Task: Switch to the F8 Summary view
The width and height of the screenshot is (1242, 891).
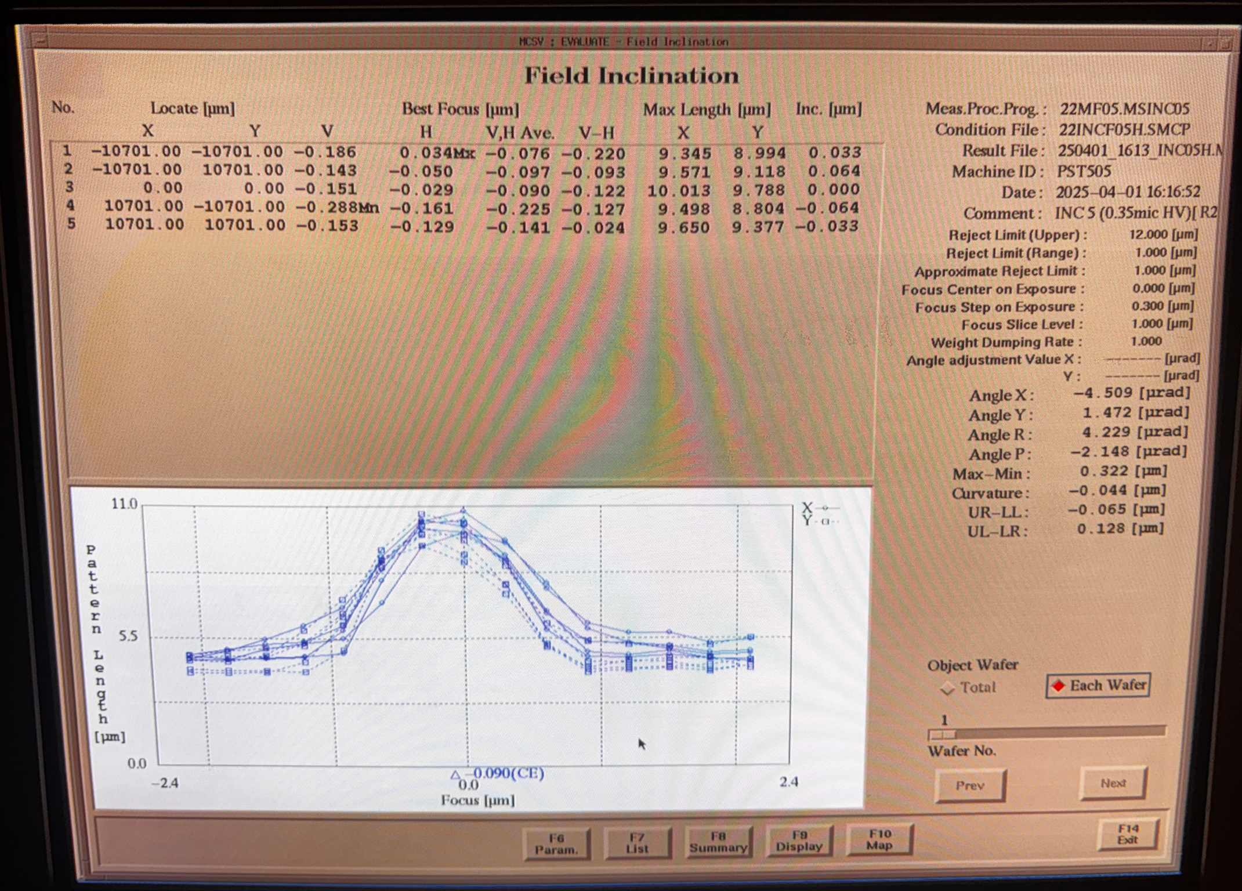Action: [718, 842]
